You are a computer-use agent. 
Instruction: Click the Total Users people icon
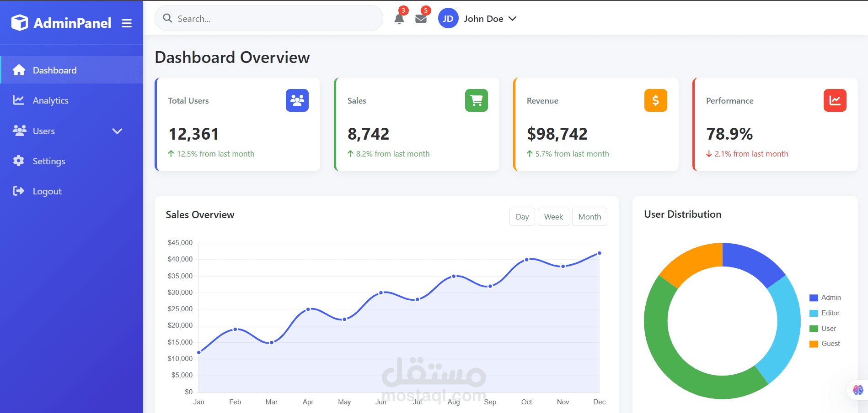click(297, 100)
